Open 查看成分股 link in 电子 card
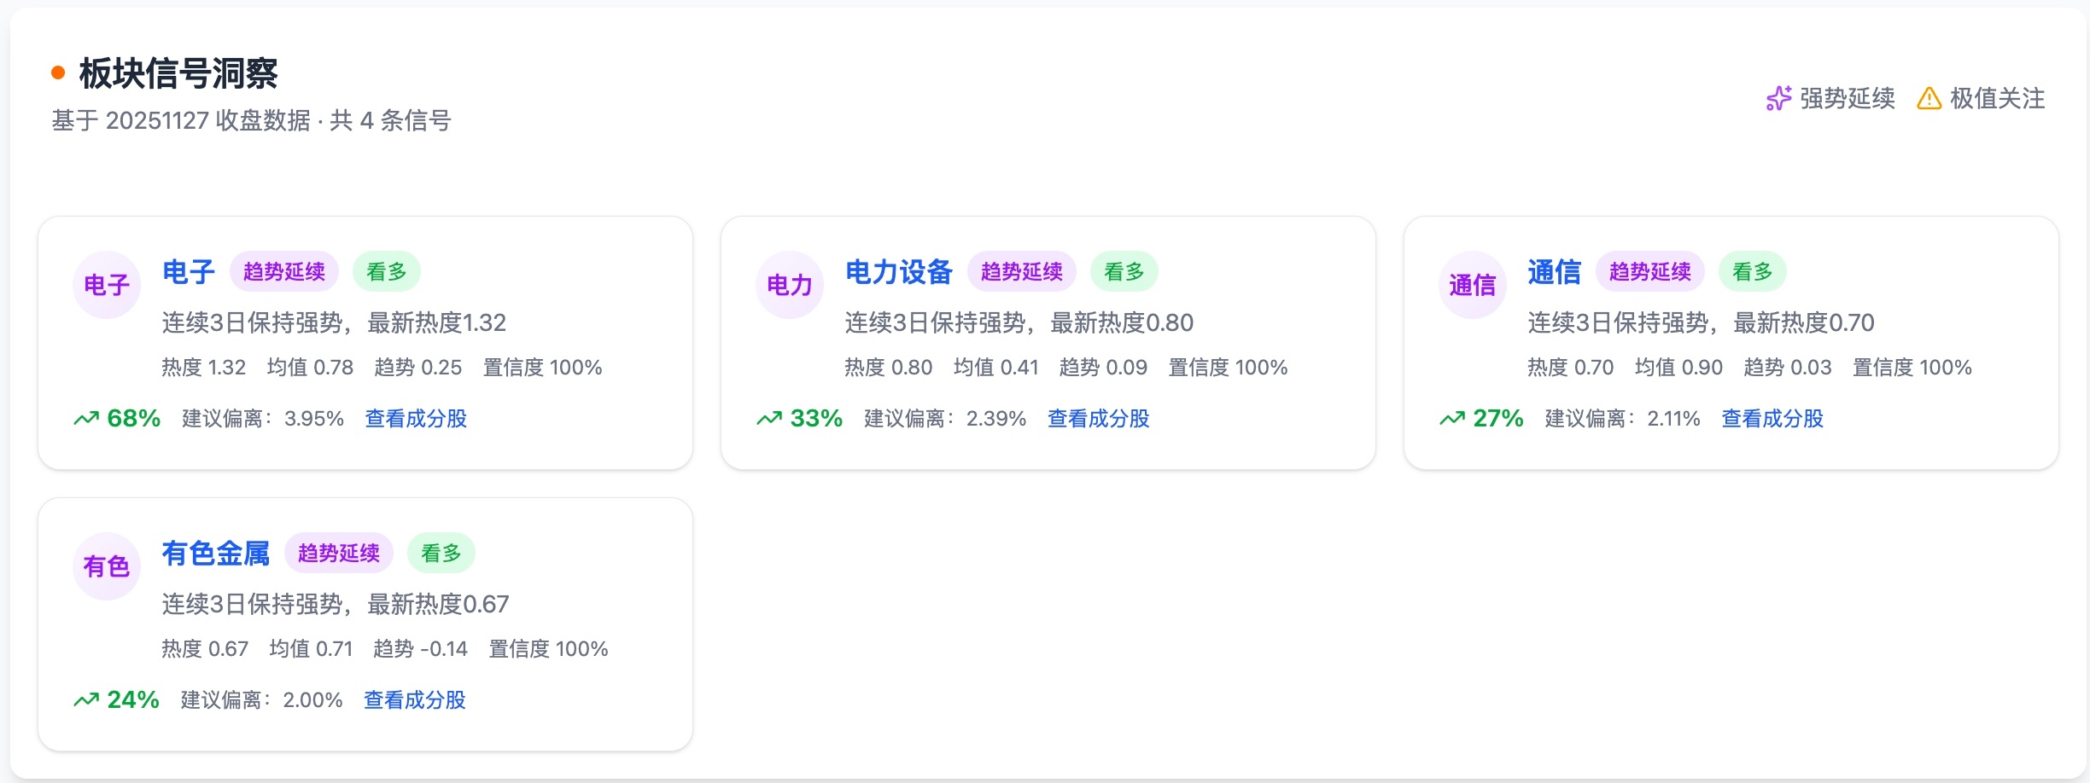The width and height of the screenshot is (2090, 783). (x=416, y=419)
